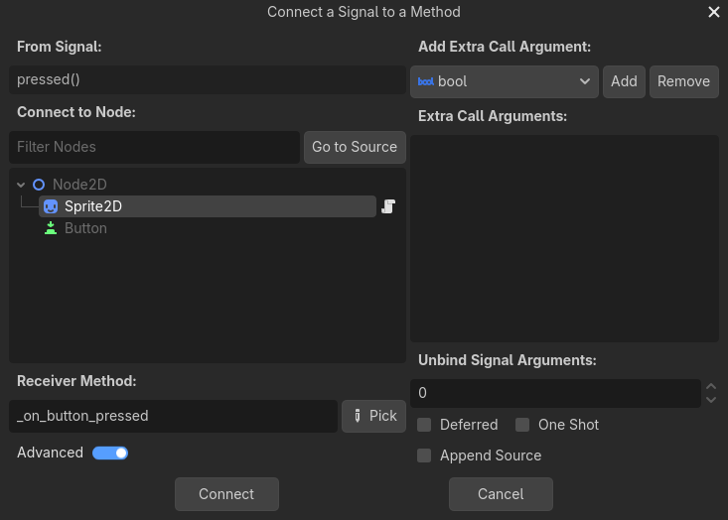Screen dimensions: 728x520
Task: Select the Node2D root node
Action: pyautogui.click(x=79, y=185)
